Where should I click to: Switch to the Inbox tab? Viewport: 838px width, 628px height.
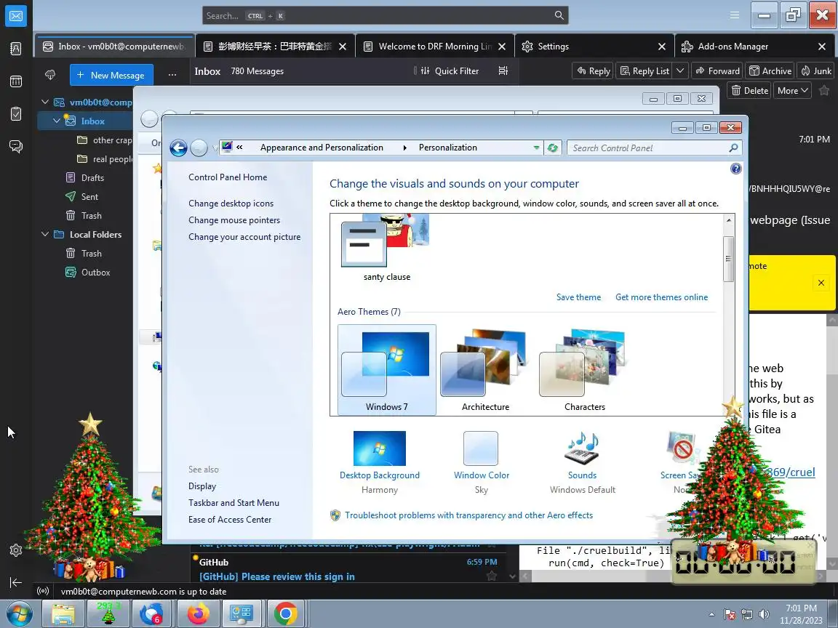pos(114,47)
